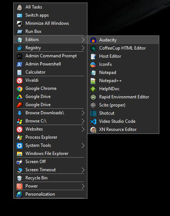Choose Rapid Environment Editor
The height and width of the screenshot is (216, 170).
123,97
